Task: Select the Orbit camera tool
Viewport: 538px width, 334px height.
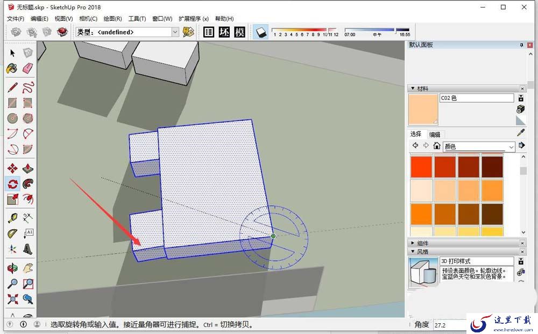Action: click(13, 268)
